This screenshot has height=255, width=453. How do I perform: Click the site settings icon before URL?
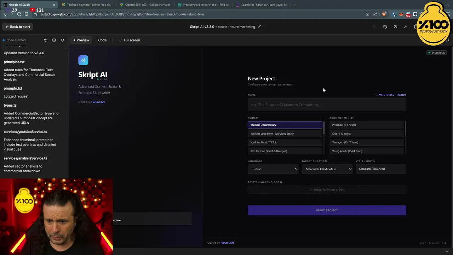pyautogui.click(x=35, y=14)
